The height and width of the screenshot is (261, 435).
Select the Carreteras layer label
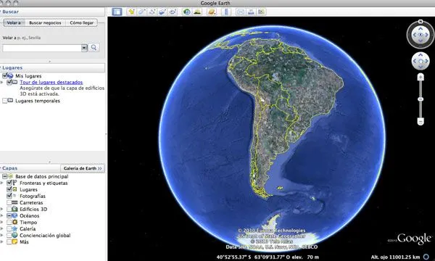[x=31, y=203]
